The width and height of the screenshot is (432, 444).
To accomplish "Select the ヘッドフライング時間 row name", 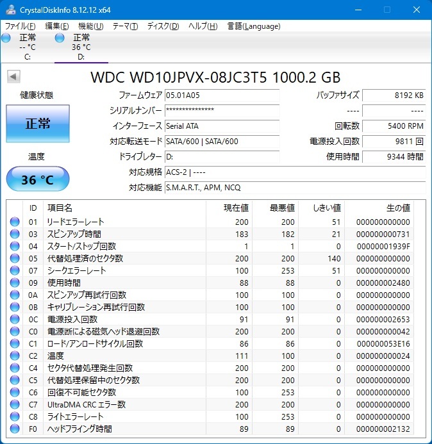I will click(79, 429).
